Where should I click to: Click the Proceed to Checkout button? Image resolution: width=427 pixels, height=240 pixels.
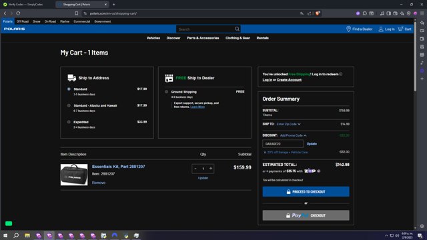(x=306, y=191)
